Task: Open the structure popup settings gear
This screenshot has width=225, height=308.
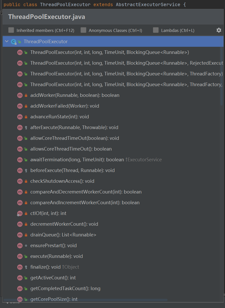Action: point(219,30)
